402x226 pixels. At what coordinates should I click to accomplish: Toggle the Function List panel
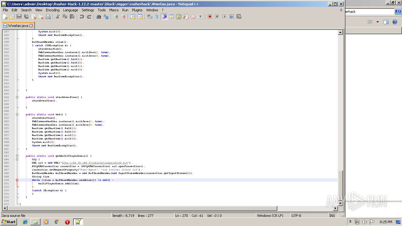click(x=186, y=17)
